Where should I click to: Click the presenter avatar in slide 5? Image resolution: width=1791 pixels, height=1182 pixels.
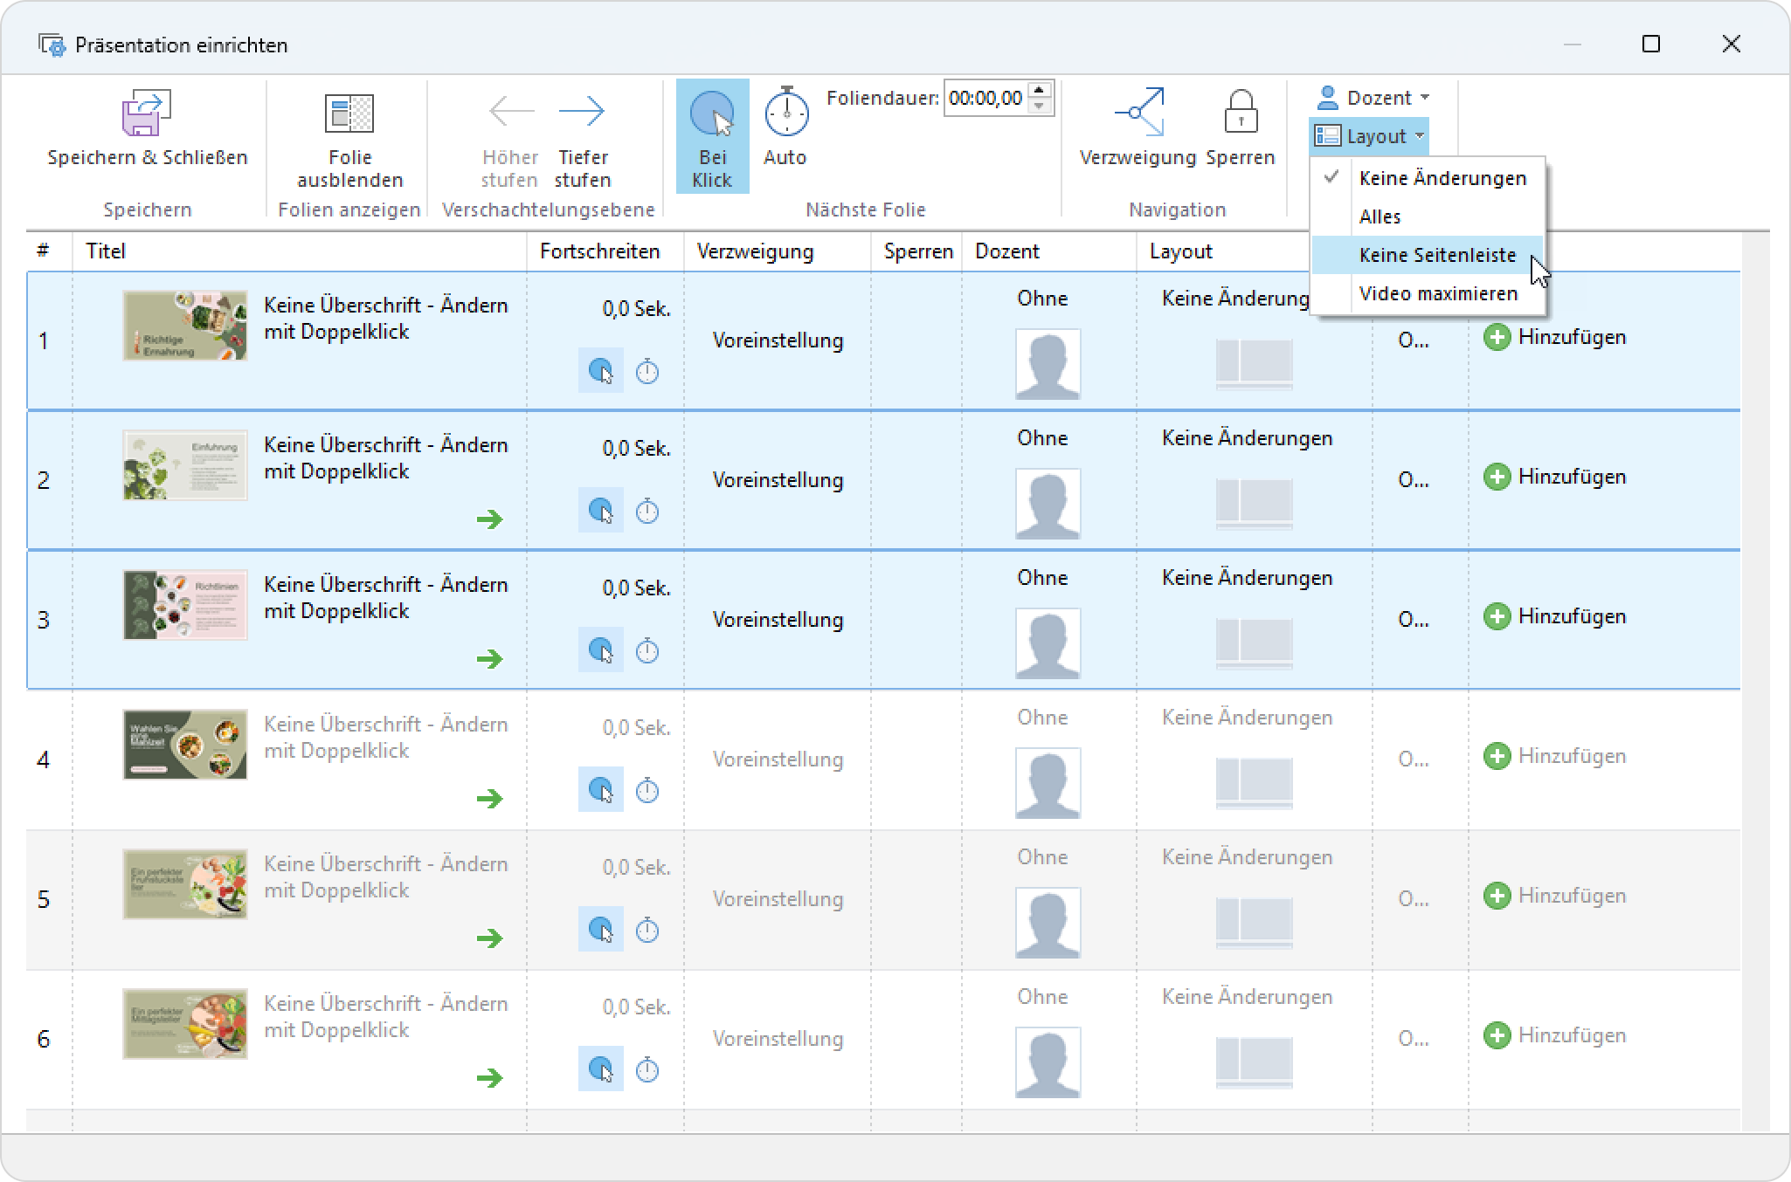[x=1048, y=923]
